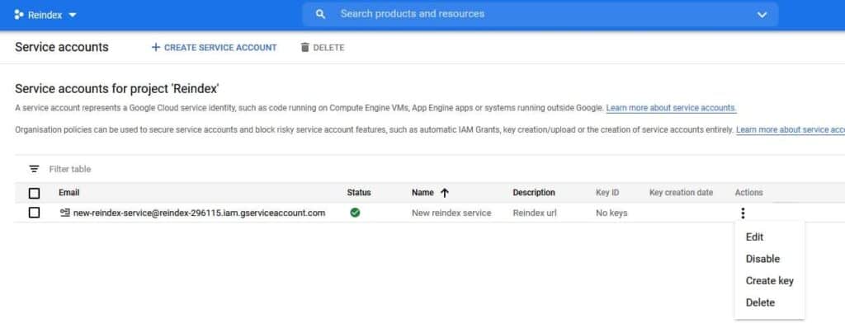Sort by the Email column header
845x328 pixels.
pyautogui.click(x=69, y=192)
